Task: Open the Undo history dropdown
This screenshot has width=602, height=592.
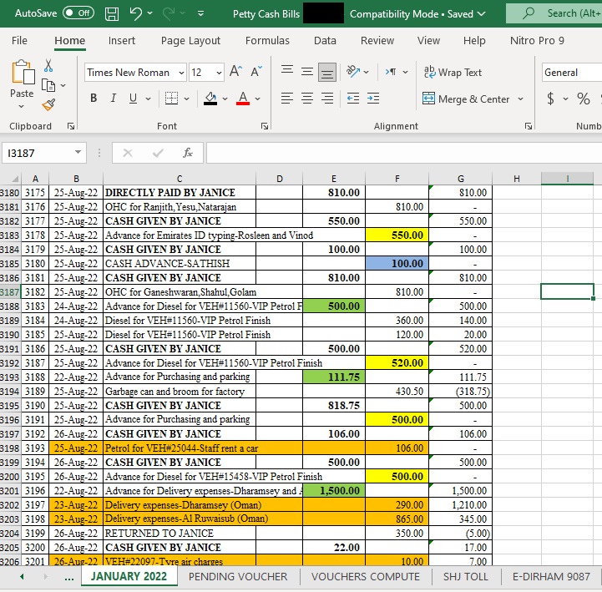Action: (150, 13)
